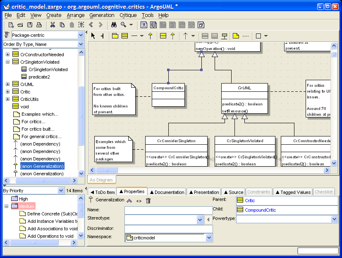Viewport: 342px width, 258px height.
Task: Pick the New Interface tool
Action: click(163, 36)
